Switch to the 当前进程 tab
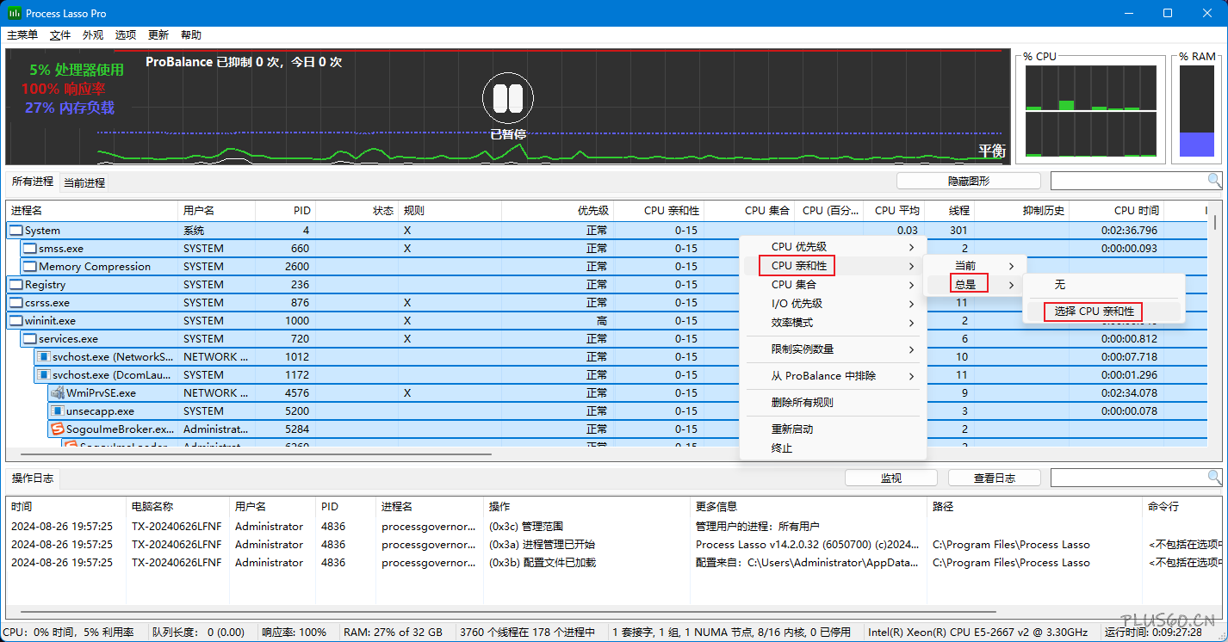 coord(84,183)
